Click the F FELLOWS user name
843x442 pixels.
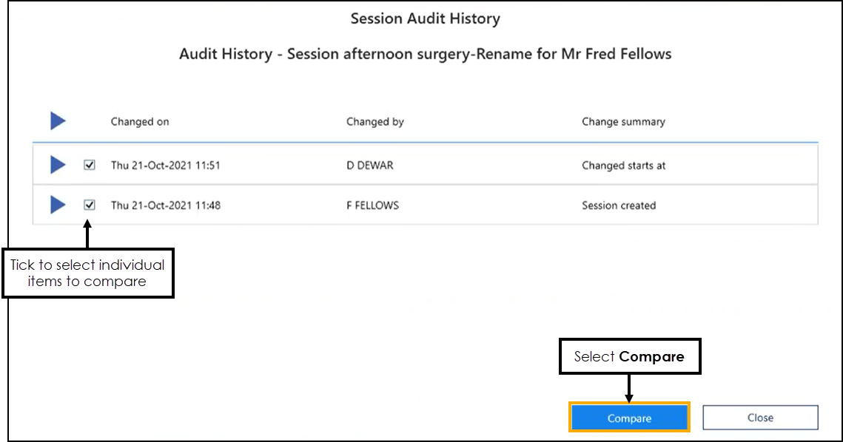pos(372,205)
